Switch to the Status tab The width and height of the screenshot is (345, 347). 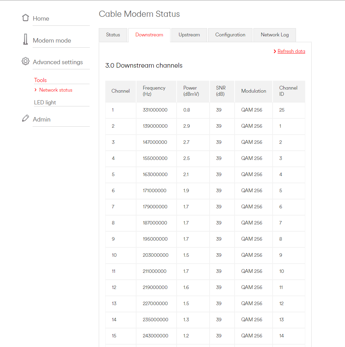point(113,35)
